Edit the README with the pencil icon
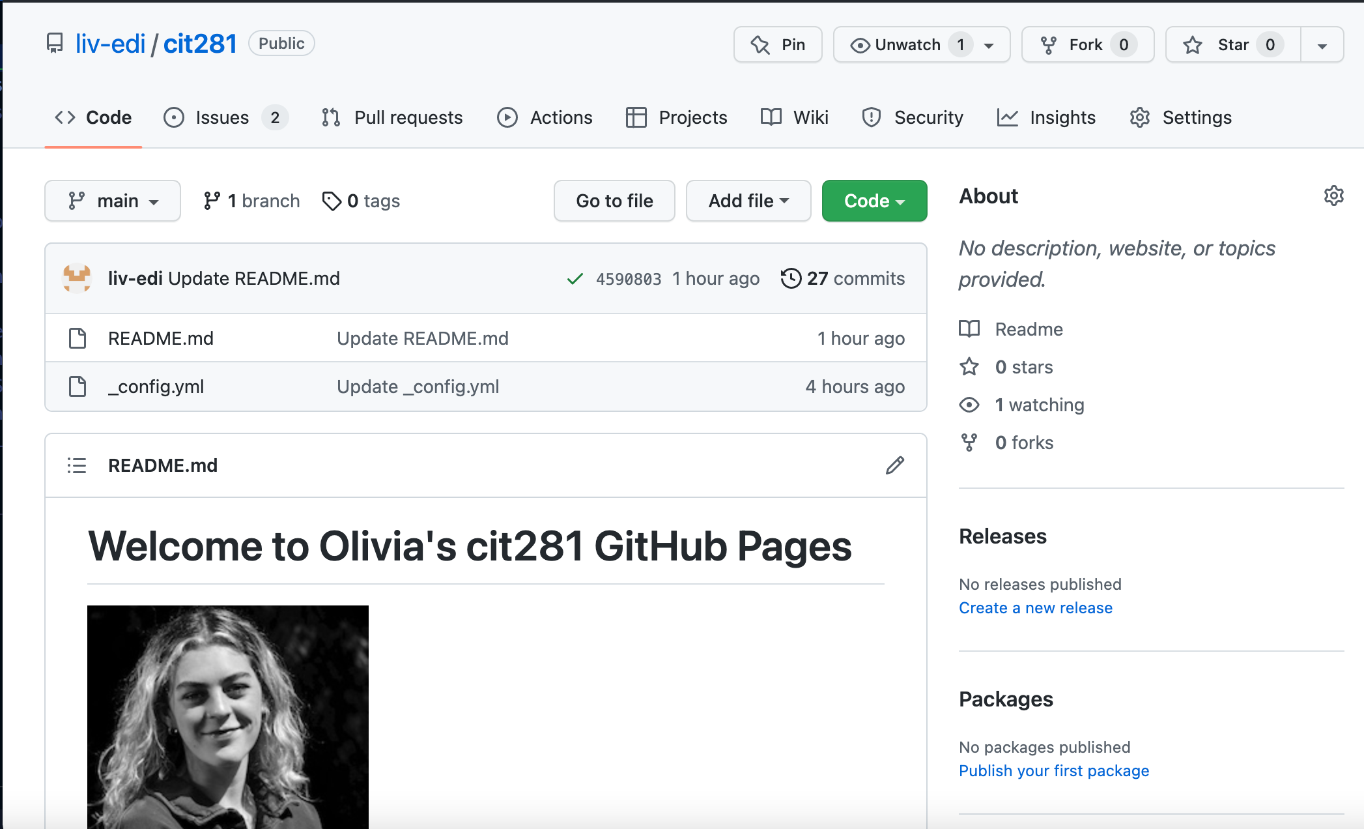Screen dimensions: 1364x829 pos(895,465)
